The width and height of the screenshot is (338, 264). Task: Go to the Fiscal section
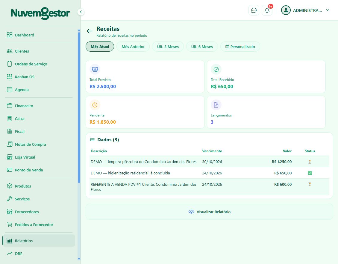[39, 132]
